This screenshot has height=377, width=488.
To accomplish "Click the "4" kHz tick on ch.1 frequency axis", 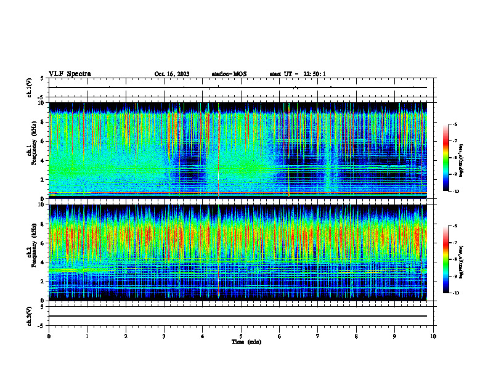I will point(43,161).
